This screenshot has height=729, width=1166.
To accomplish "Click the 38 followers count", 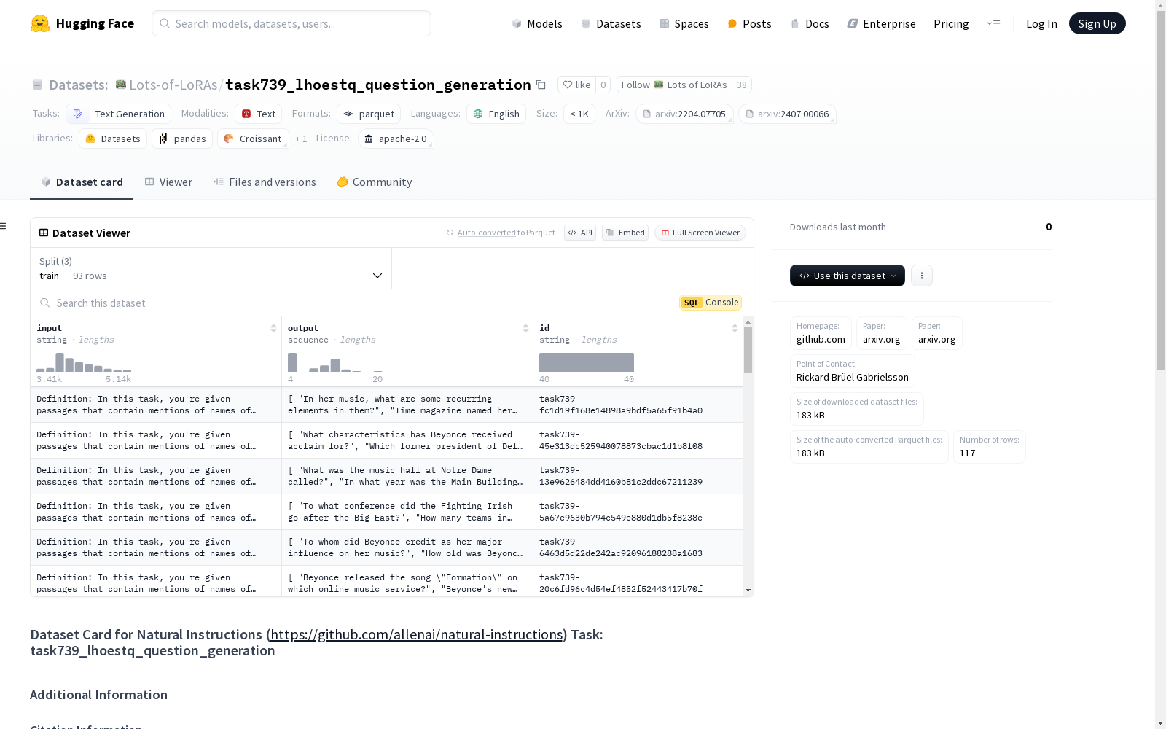I will click(x=742, y=85).
